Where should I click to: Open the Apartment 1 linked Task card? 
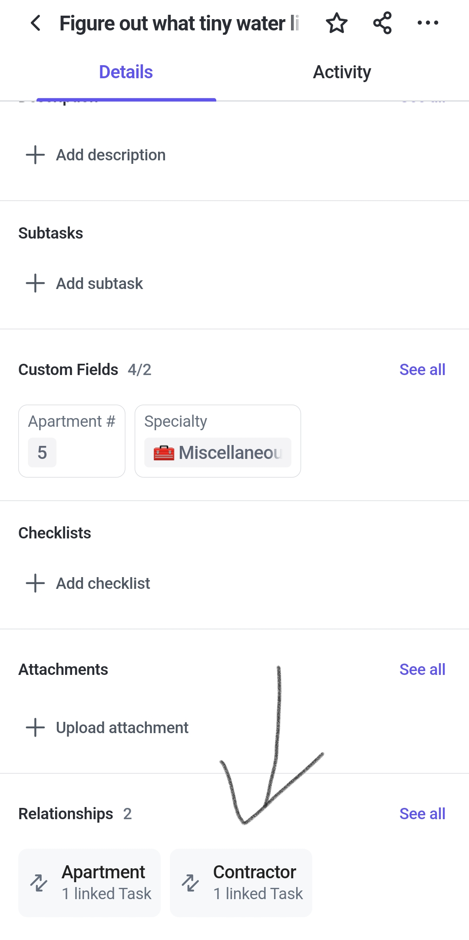coord(89,883)
